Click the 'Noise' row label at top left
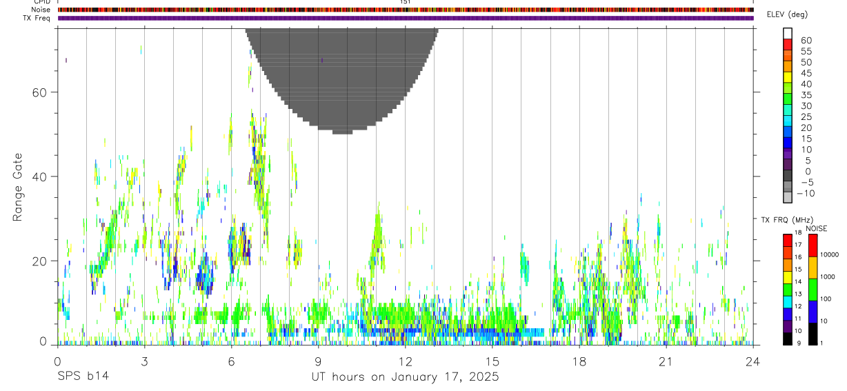This screenshot has height=391, width=847. tap(41, 10)
